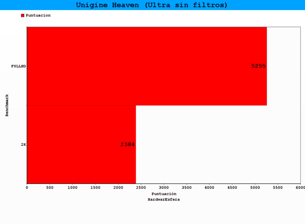Click the red Puntuacion legend swatch
305x224 pixels.
pyautogui.click(x=22, y=16)
